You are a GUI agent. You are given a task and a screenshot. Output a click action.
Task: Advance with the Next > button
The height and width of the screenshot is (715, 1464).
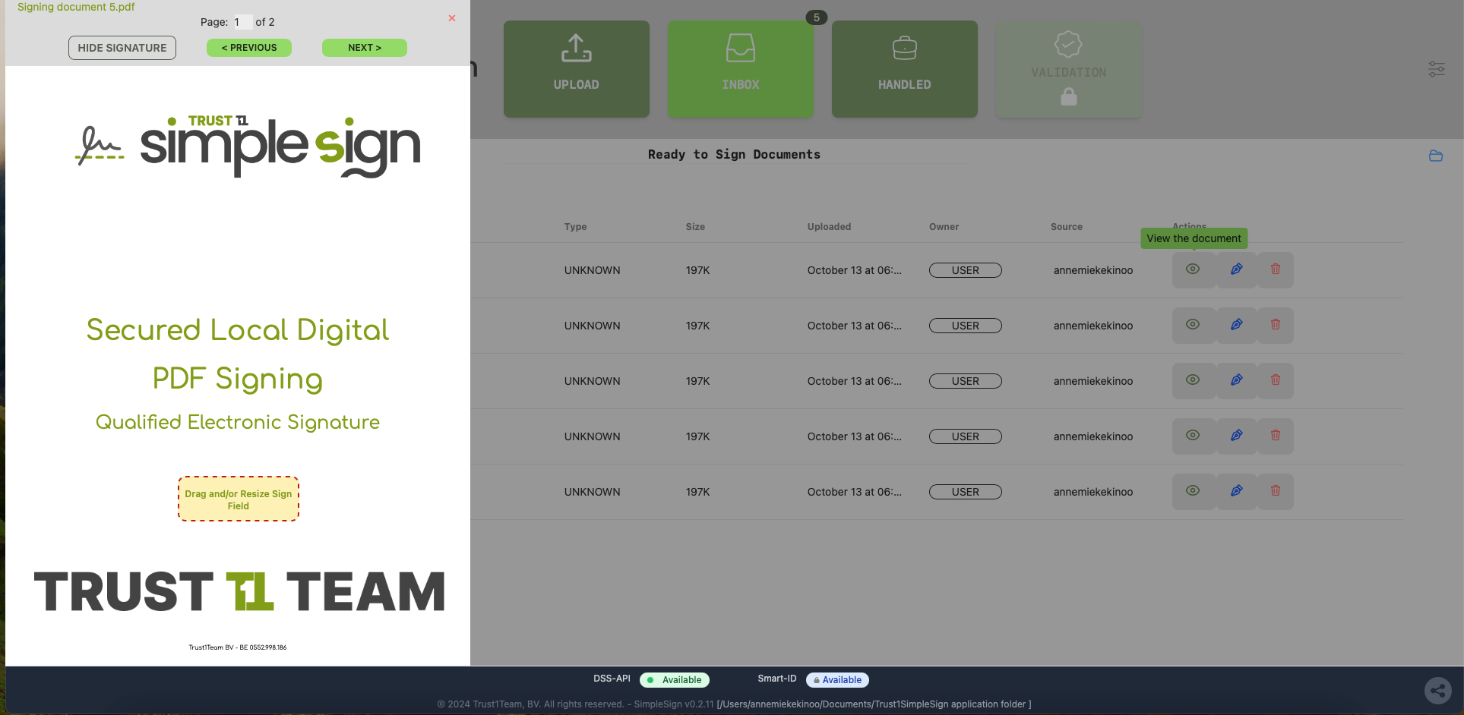point(365,48)
